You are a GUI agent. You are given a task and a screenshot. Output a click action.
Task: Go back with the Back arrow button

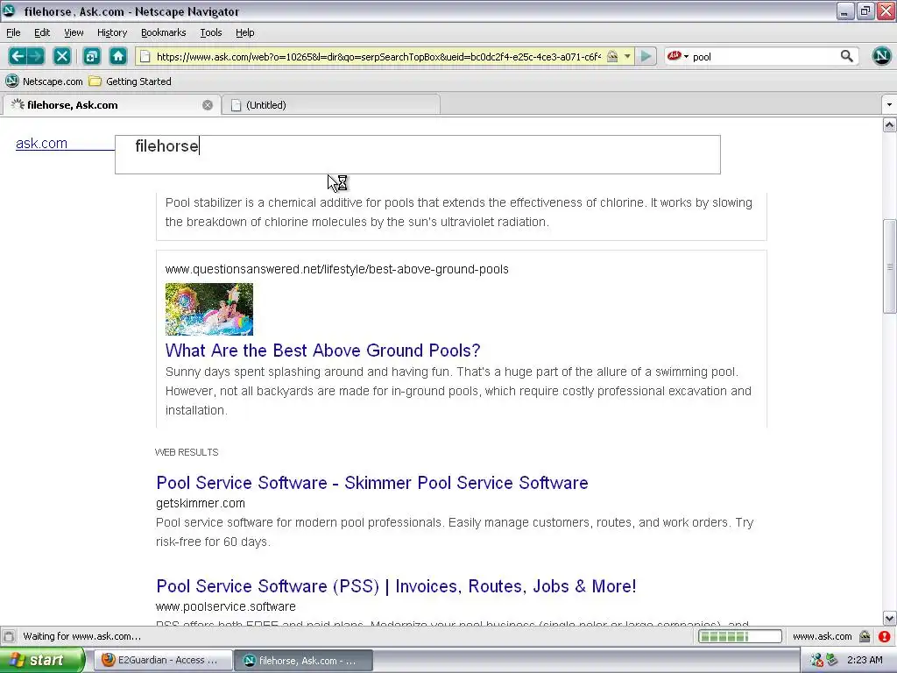click(18, 56)
